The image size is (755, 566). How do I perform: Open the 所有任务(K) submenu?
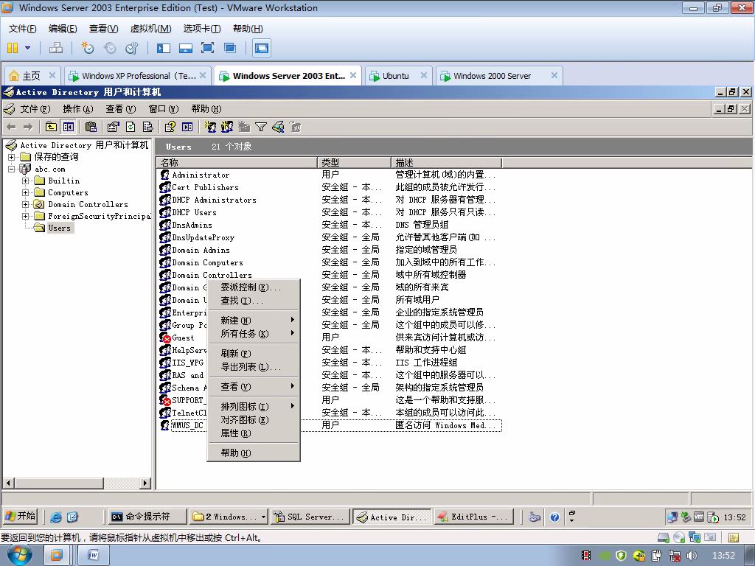(254, 334)
